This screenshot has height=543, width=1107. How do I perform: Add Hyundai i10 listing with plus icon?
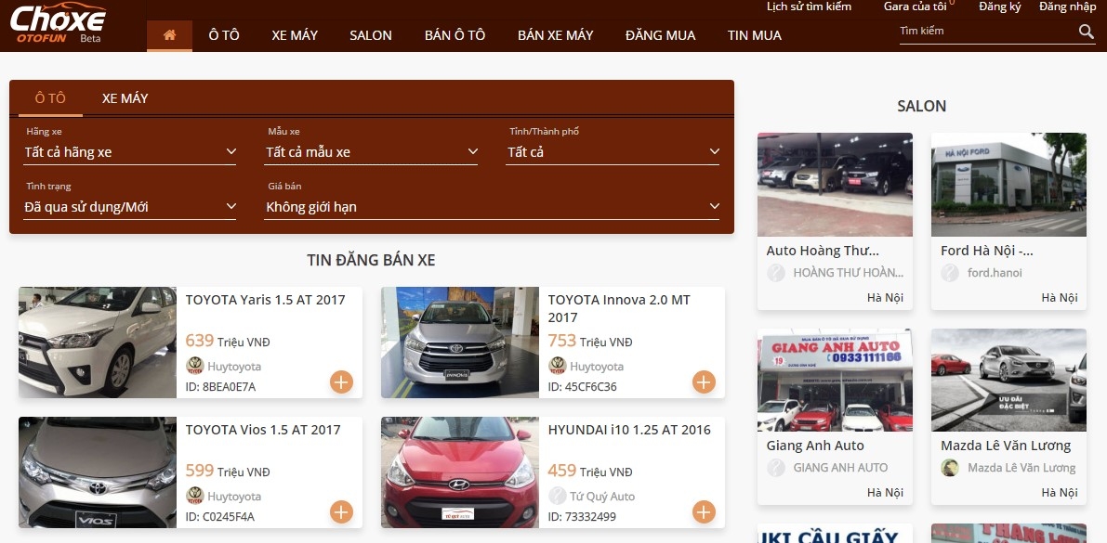tap(704, 512)
